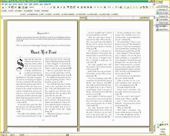Click the Print Preview icon

23,7
